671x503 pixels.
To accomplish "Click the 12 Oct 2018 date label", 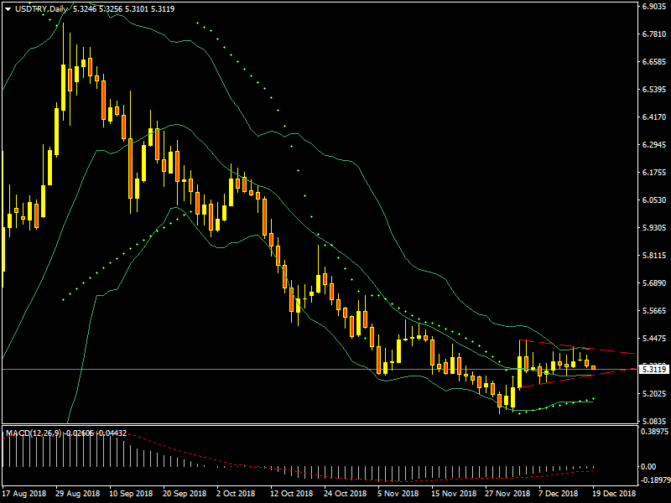I will coord(291,494).
